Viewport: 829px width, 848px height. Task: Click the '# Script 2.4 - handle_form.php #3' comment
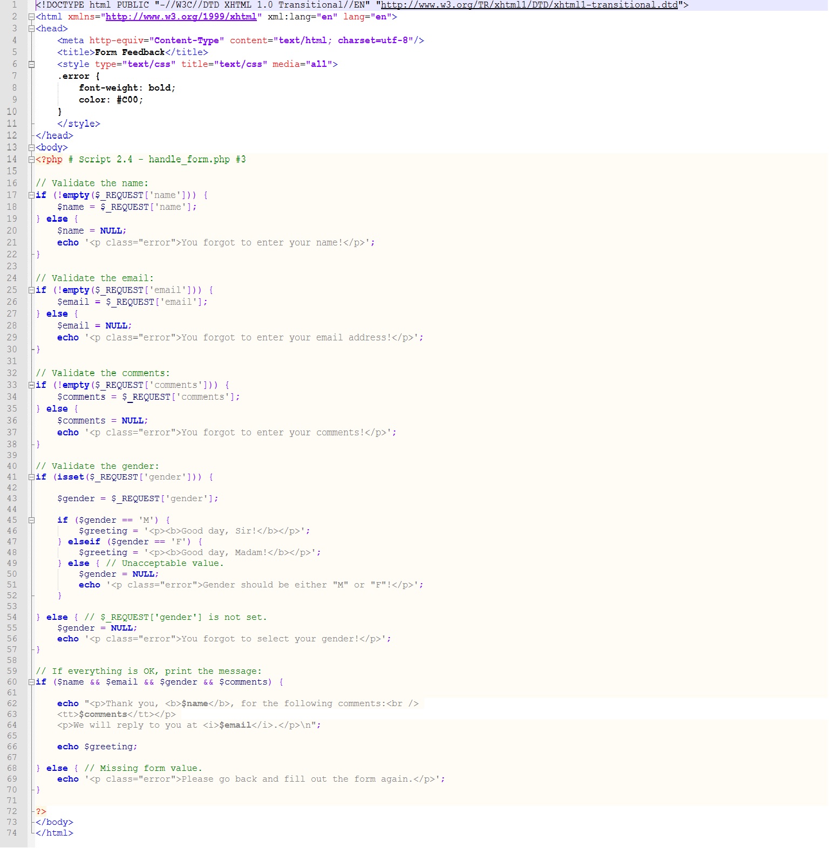point(157,159)
